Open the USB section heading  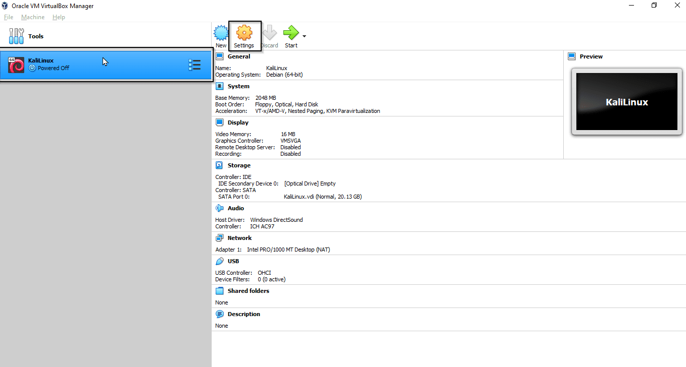click(233, 261)
